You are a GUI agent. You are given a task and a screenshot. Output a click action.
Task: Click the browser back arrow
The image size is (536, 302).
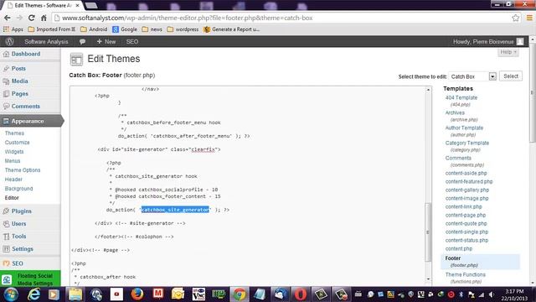[8, 18]
